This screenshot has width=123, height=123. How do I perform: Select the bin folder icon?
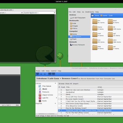tap(95, 22)
